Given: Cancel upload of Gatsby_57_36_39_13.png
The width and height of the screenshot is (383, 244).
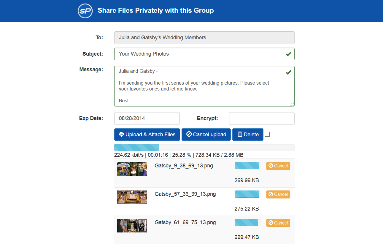Looking at the screenshot, I should 278,194.
